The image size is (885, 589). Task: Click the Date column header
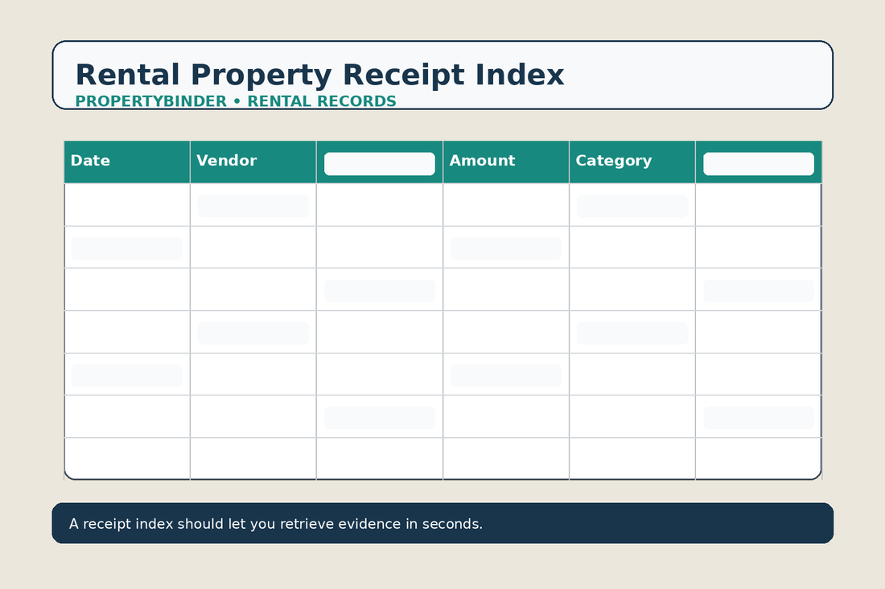pos(127,162)
